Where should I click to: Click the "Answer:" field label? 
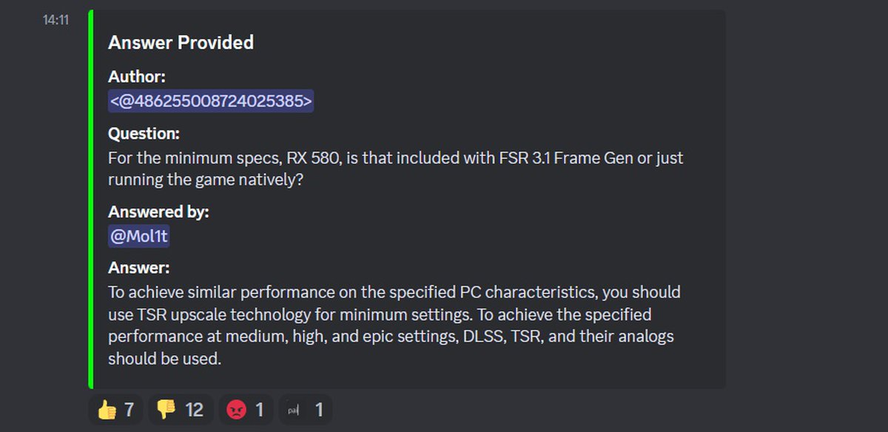point(139,267)
